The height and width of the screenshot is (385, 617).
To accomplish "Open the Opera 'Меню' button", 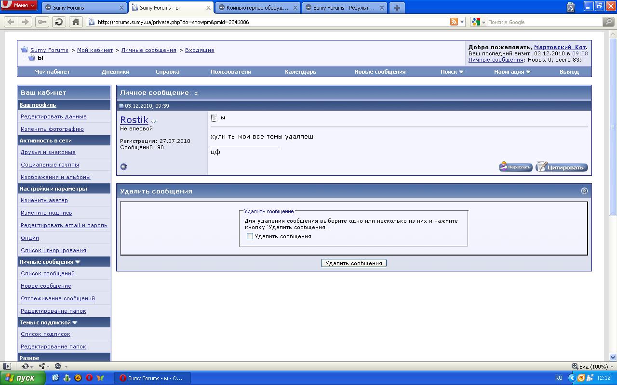I will [x=19, y=5].
